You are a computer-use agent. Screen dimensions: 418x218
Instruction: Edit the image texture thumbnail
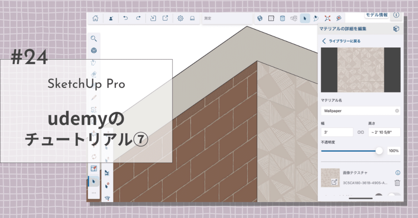pos(330,178)
